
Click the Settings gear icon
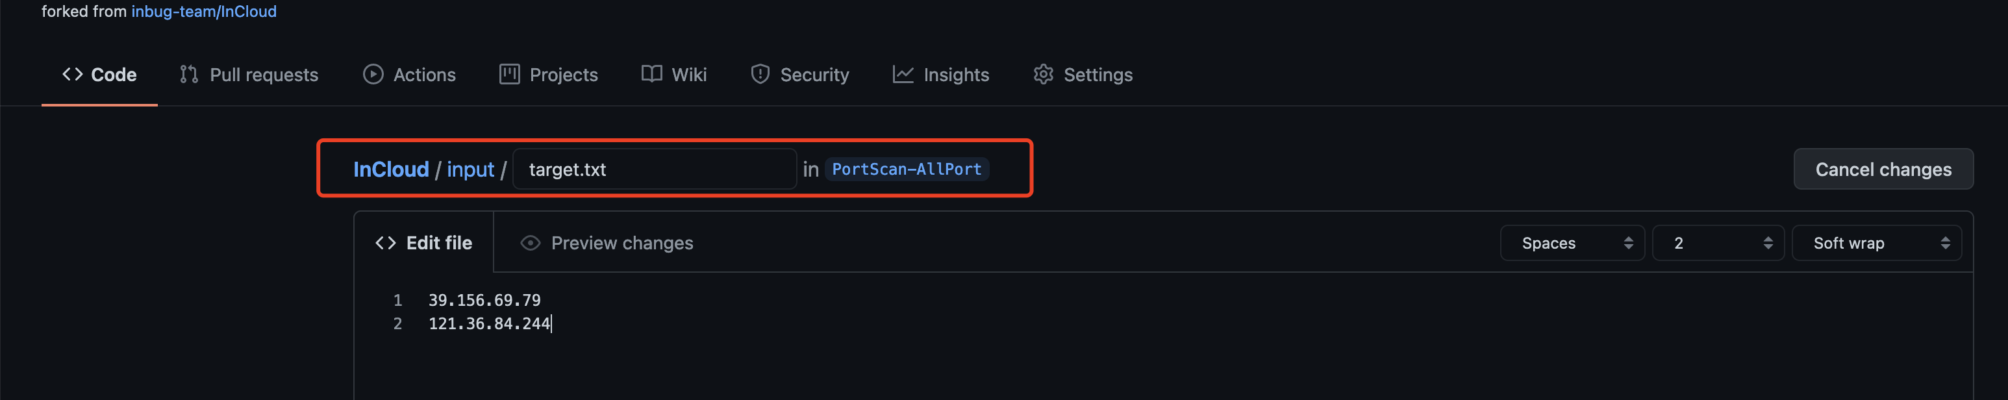(1043, 75)
